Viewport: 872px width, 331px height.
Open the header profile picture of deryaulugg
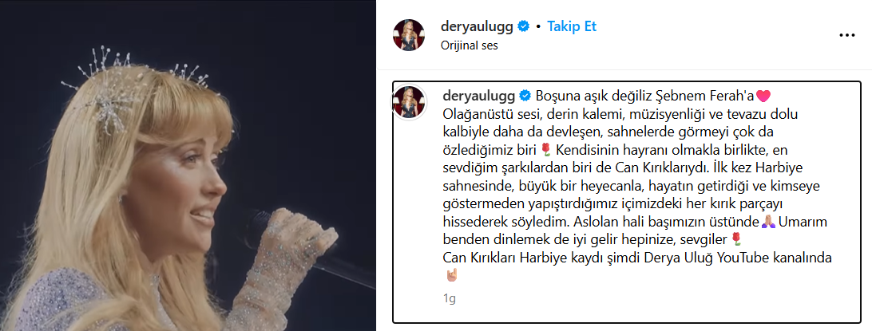pyautogui.click(x=410, y=35)
